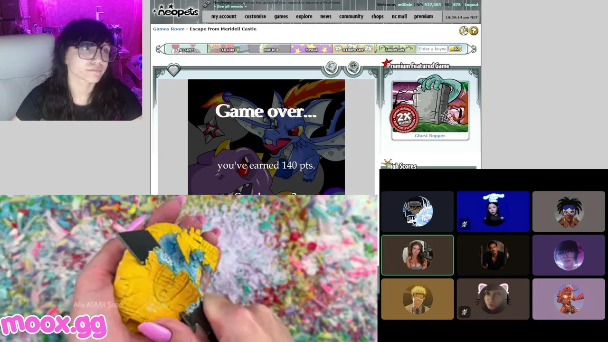Open the my account menu

(223, 17)
